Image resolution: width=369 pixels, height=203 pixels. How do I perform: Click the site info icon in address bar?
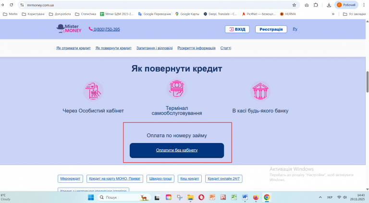point(22,5)
